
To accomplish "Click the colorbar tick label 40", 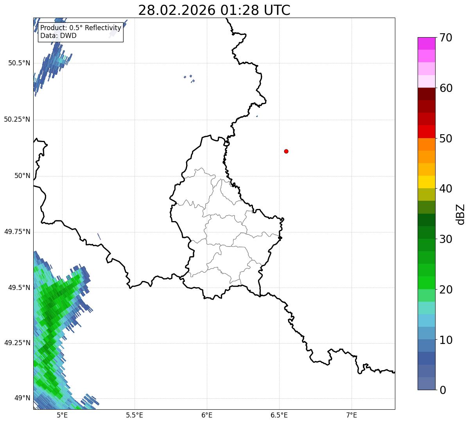I will [x=446, y=189].
